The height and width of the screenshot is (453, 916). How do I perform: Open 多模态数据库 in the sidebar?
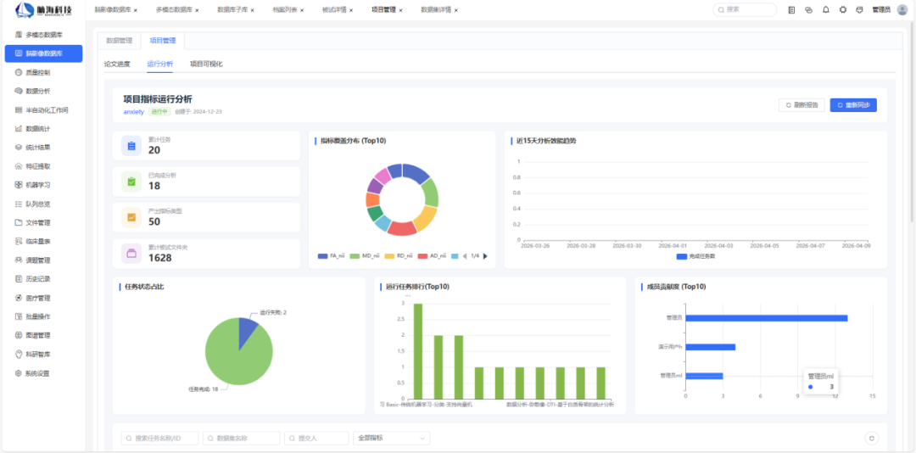tap(44, 35)
